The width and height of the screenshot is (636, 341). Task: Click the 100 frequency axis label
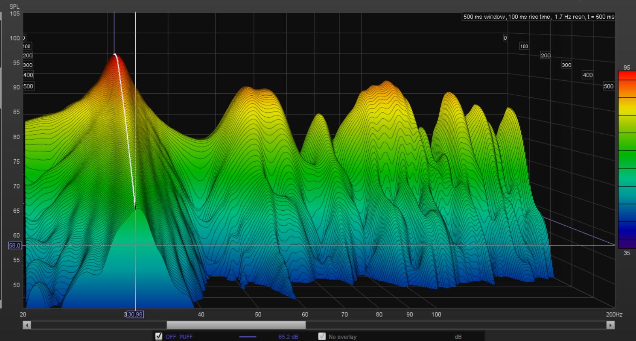[x=436, y=315]
